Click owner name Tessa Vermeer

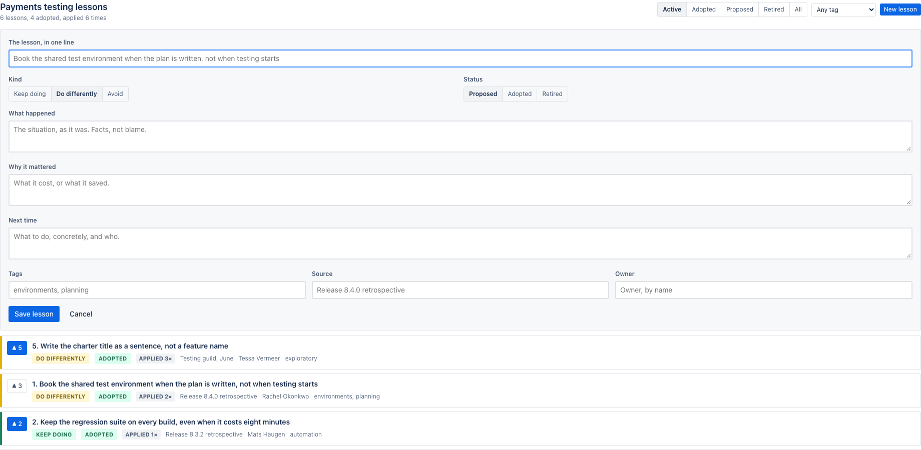(x=259, y=358)
